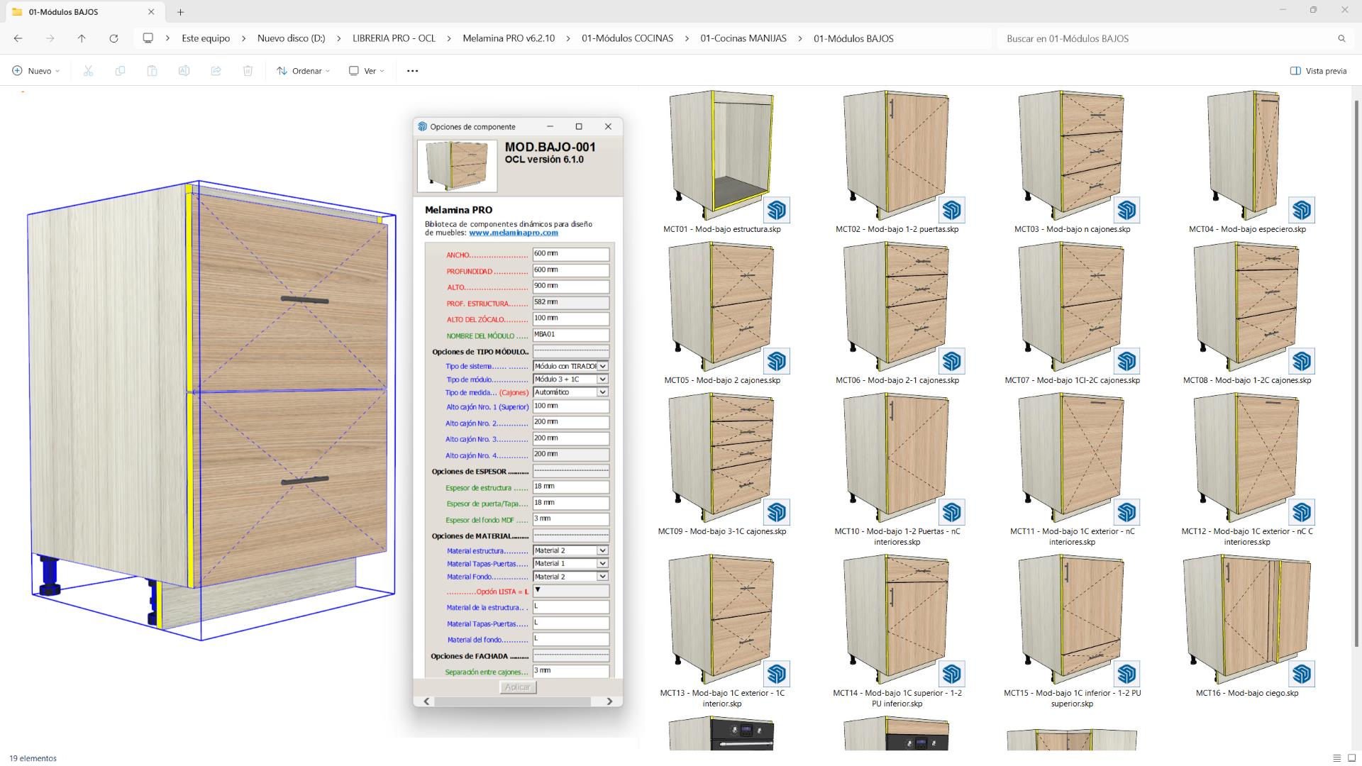Click the ALTO value field
This screenshot has width=1362, height=766.
tap(571, 287)
